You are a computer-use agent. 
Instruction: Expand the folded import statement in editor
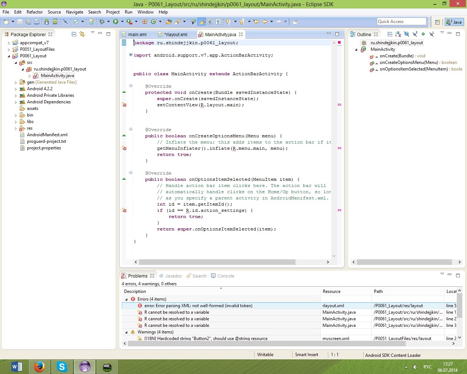coord(131,55)
